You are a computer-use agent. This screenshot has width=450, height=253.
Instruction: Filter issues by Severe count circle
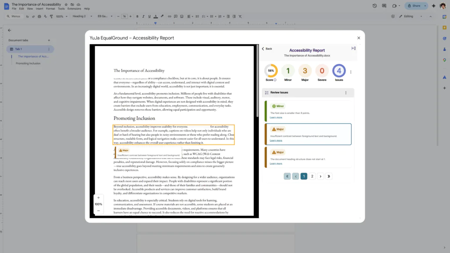click(x=322, y=71)
